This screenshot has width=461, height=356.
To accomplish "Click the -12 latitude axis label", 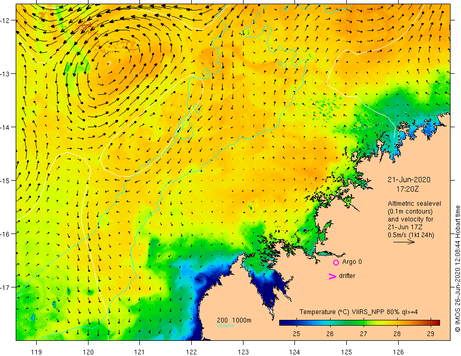I will pos(6,20).
